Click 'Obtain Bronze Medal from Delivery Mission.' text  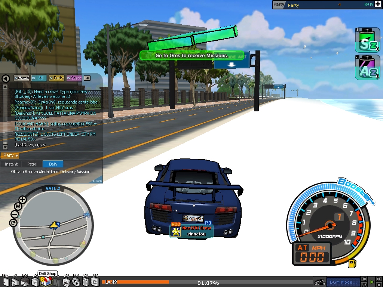pyautogui.click(x=51, y=172)
